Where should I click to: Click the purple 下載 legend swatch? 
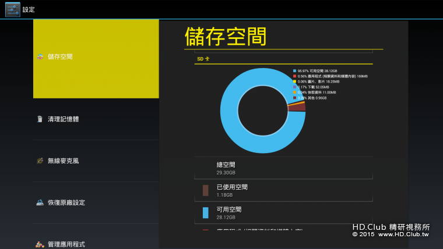coord(295,87)
